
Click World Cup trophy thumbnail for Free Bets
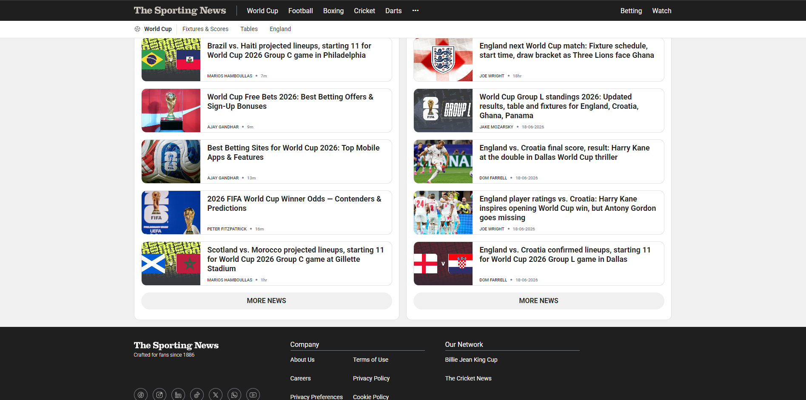(171, 111)
